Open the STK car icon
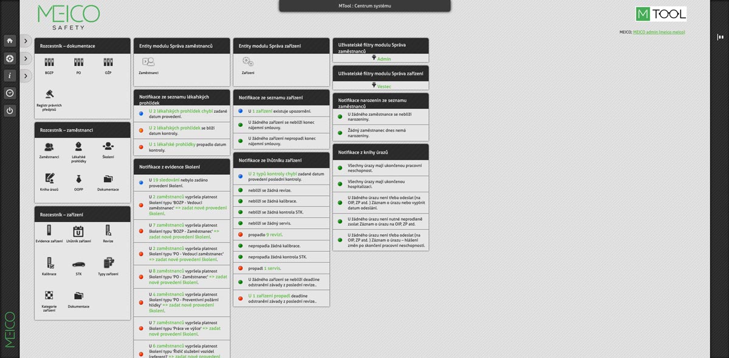 point(78,264)
